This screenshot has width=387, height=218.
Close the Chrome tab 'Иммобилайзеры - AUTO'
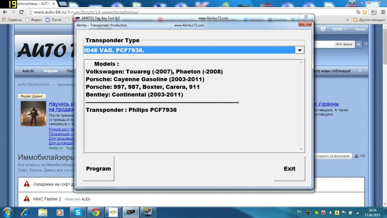click(54, 4)
